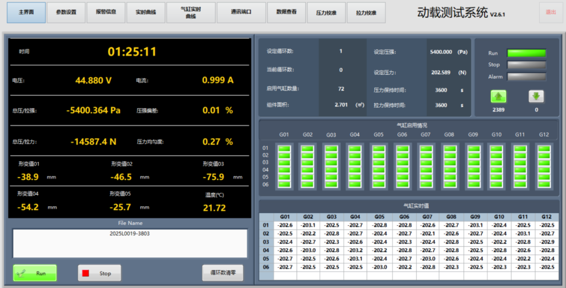Click the green up-arrow counter icon
This screenshot has height=288, width=566.
pos(498,96)
